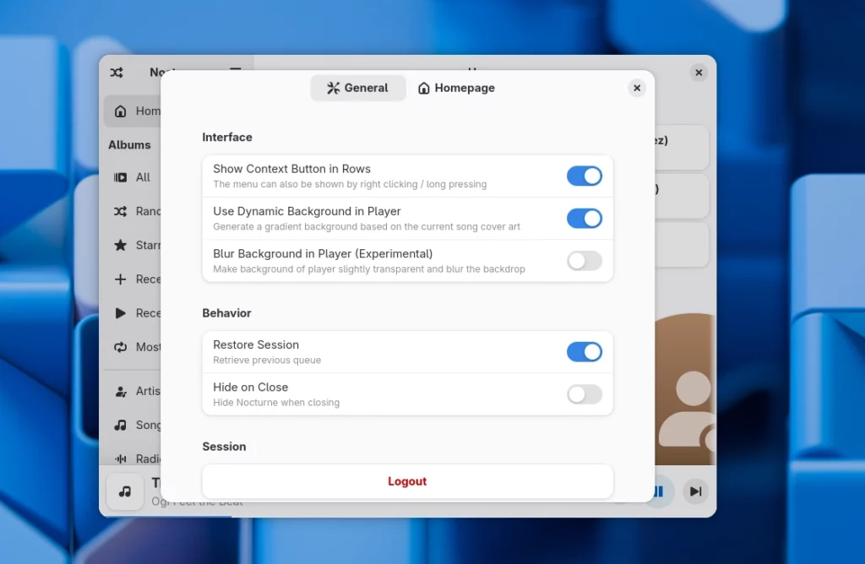
Task: Open All albums in the sidebar
Action: (x=121, y=177)
